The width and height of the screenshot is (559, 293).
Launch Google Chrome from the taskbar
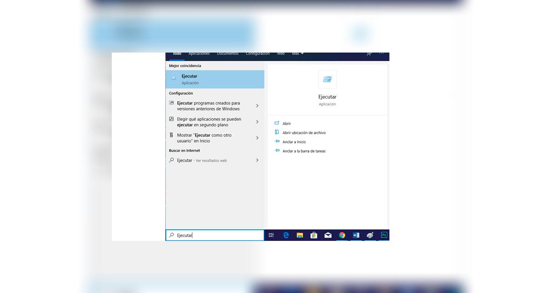(342, 235)
